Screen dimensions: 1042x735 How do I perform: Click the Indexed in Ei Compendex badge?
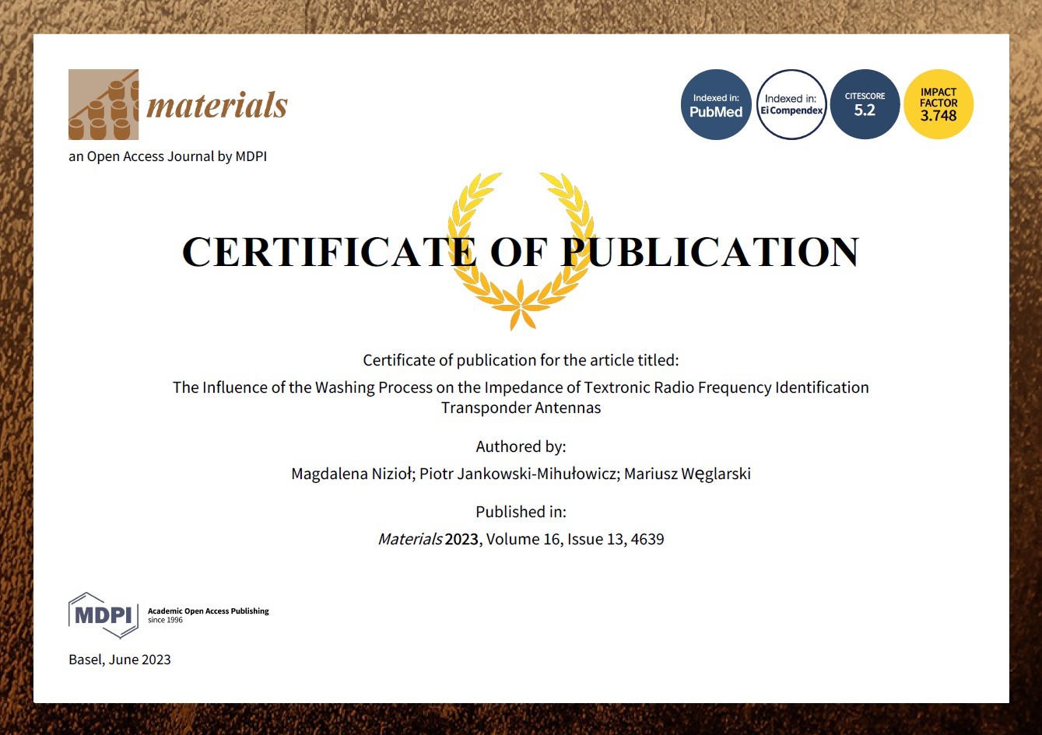pyautogui.click(x=791, y=105)
